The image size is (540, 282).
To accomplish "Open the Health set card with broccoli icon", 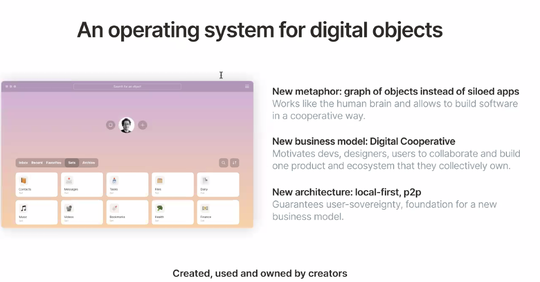I will click(x=173, y=212).
